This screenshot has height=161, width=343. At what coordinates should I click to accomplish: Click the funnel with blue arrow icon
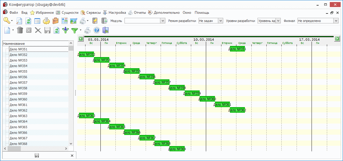coord(65,30)
